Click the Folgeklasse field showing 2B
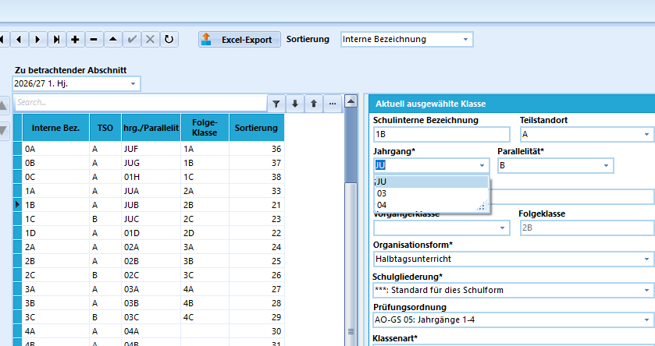 tap(587, 228)
